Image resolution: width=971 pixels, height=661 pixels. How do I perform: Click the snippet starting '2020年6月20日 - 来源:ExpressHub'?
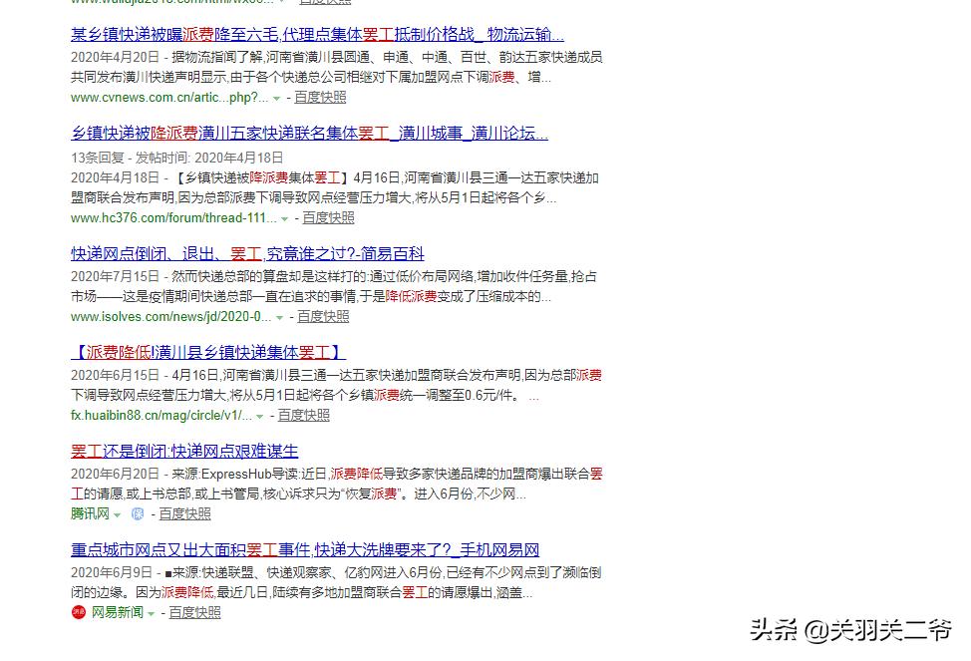coord(336,484)
